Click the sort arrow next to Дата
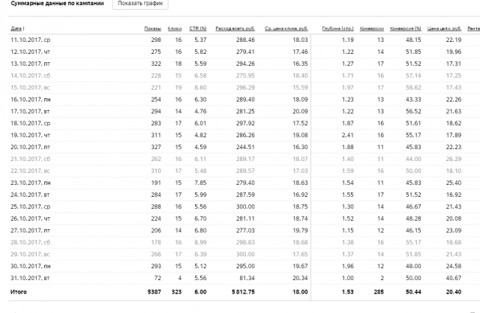This screenshot has height=313, width=480. coord(23,28)
